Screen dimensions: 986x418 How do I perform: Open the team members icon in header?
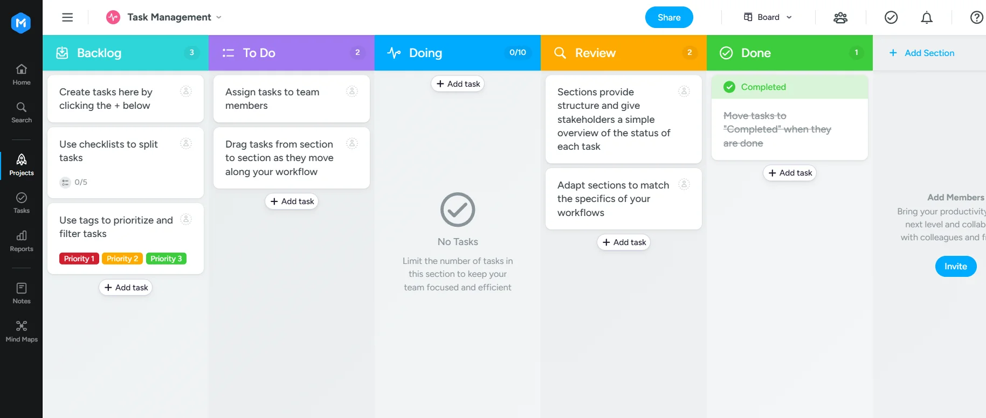coord(840,18)
